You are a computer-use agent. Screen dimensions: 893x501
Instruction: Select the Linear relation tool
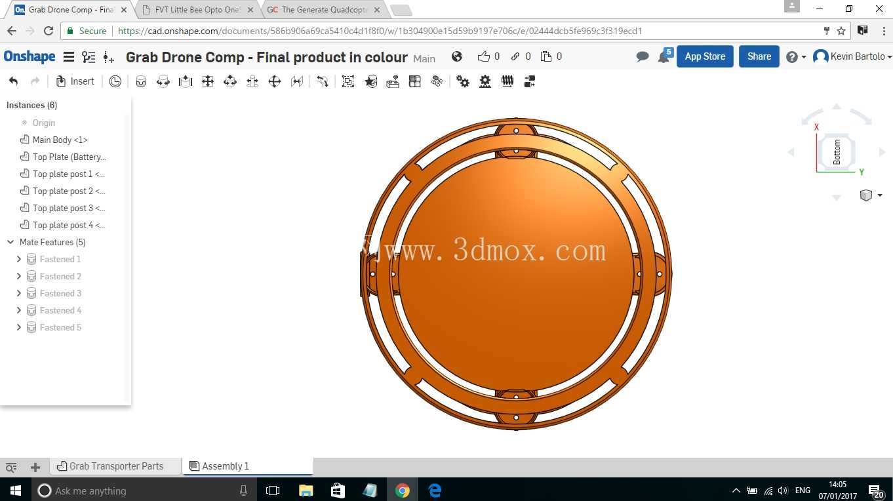tap(530, 81)
